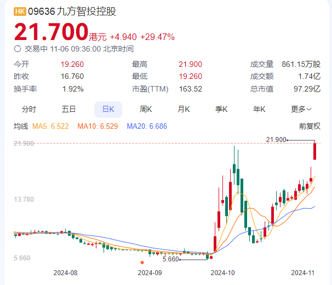The image size is (332, 285).
Task: Click the MA5: 6.522 indicator label
Action: point(50,126)
